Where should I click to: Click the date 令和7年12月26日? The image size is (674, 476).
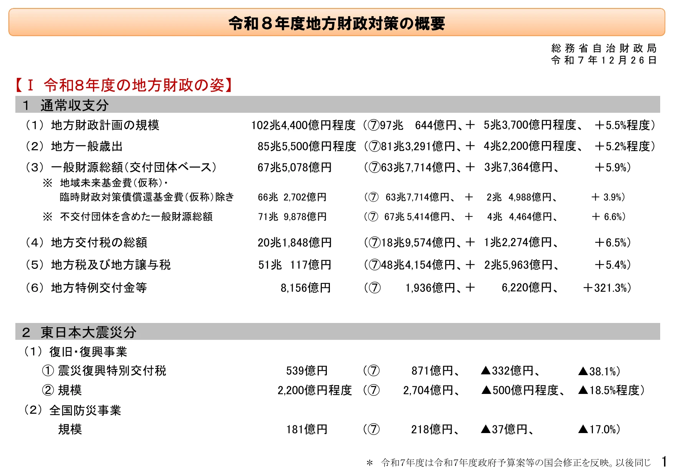604,60
